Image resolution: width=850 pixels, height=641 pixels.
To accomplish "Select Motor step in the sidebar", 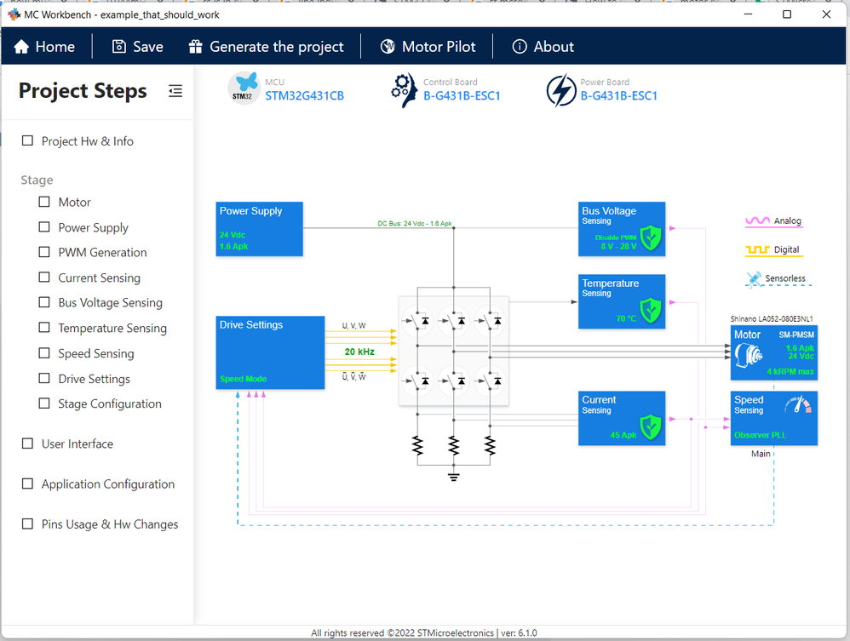I will tap(74, 202).
